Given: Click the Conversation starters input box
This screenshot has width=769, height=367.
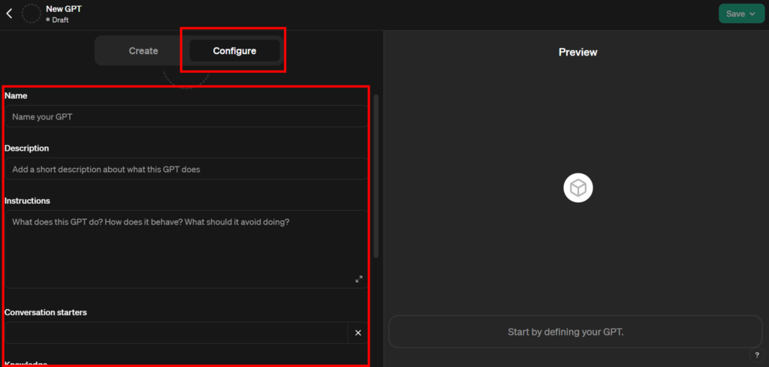Looking at the screenshot, I should [176, 332].
